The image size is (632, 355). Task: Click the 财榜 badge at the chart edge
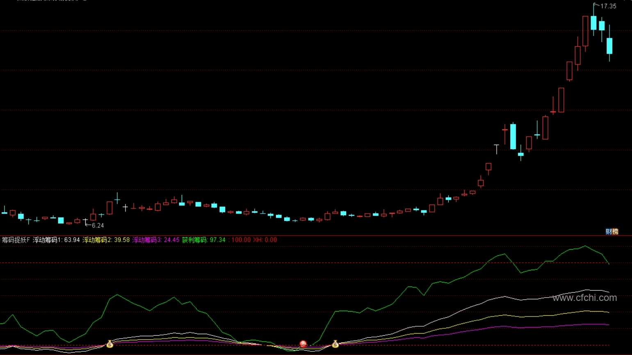tap(612, 232)
